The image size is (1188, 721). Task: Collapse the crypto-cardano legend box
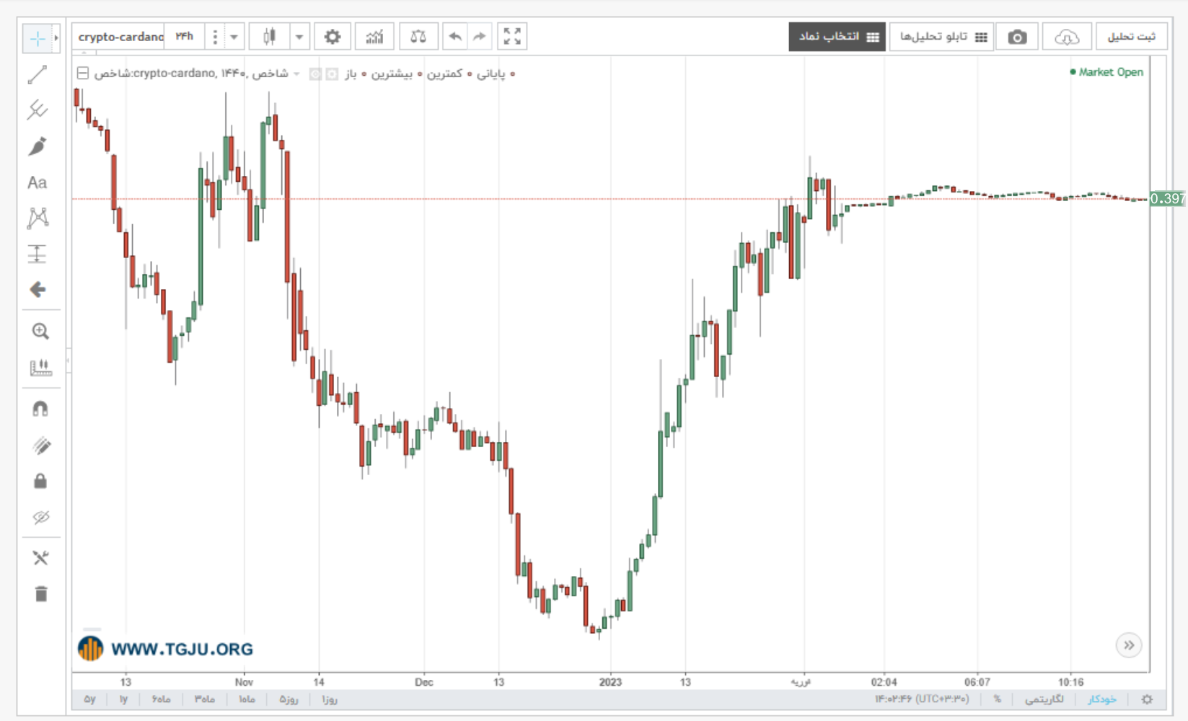(83, 73)
